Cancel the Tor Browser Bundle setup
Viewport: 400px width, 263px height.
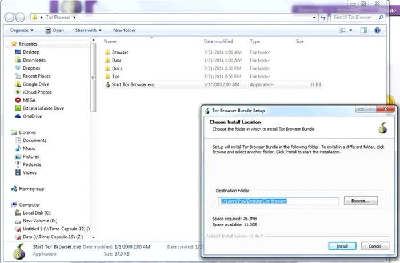pyautogui.click(x=375, y=246)
